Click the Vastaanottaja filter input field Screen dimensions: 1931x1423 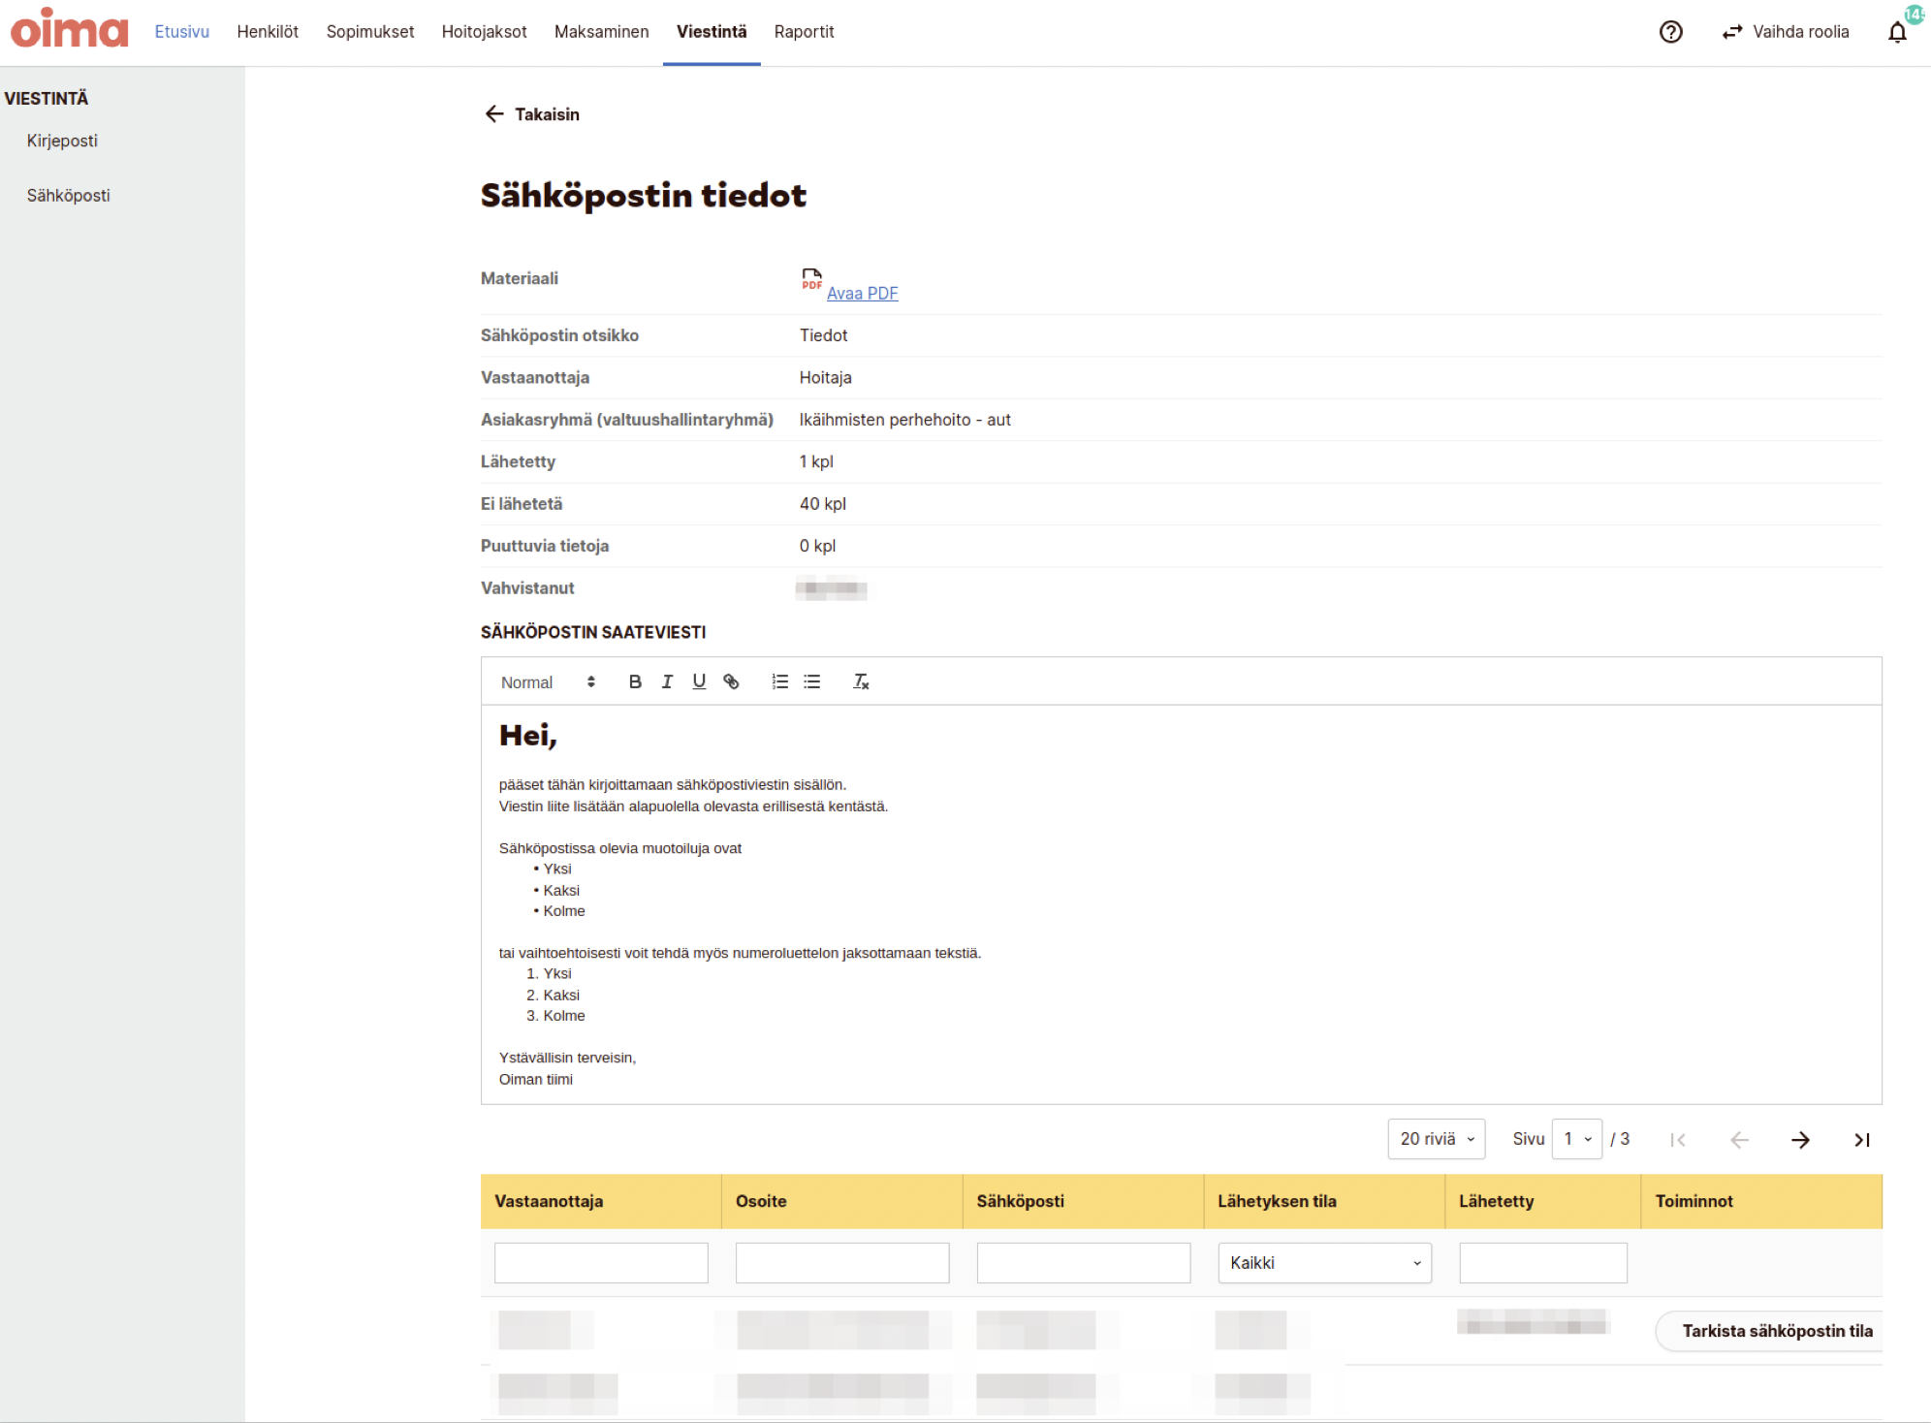pyautogui.click(x=601, y=1263)
